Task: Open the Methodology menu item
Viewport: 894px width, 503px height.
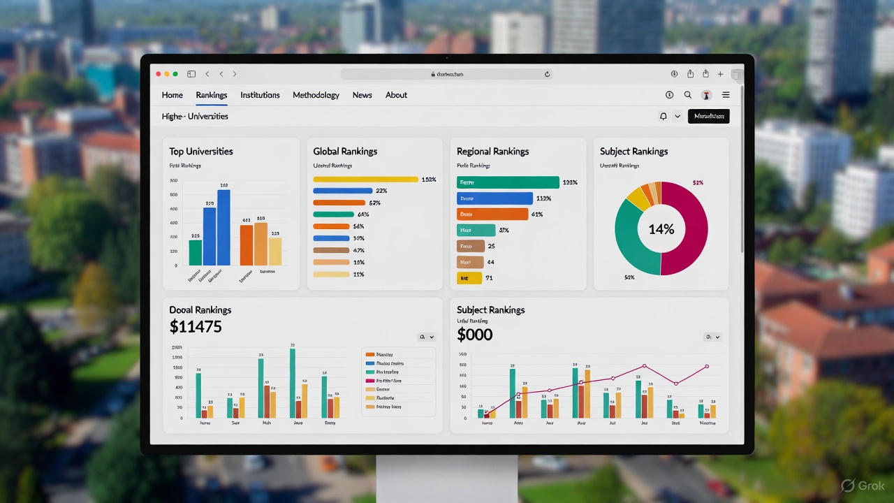Action: click(x=316, y=95)
